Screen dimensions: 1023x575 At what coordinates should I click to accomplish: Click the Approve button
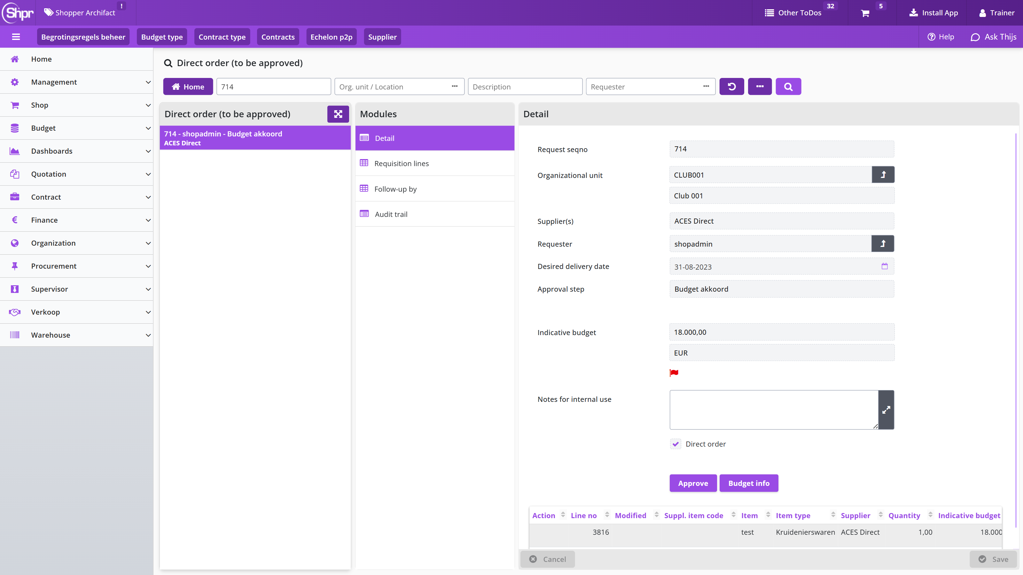[x=693, y=483]
